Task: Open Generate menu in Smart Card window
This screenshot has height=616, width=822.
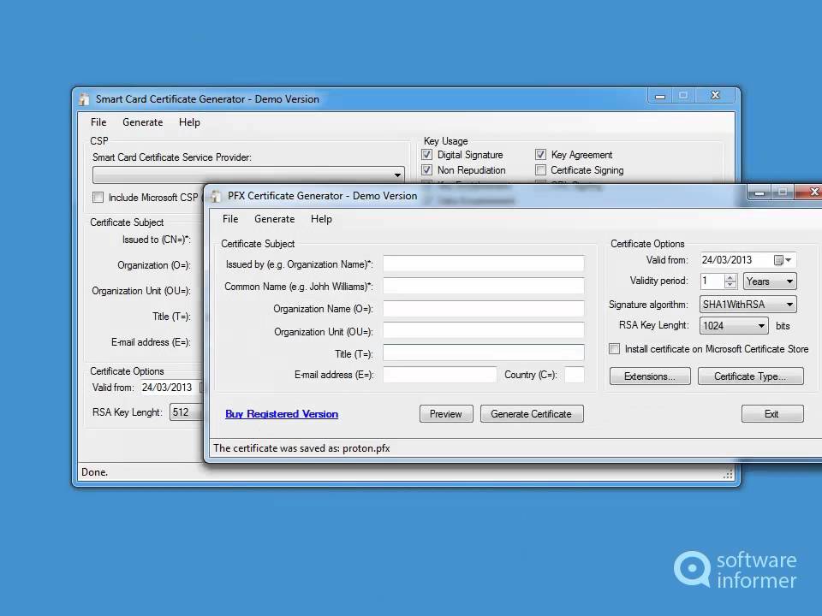Action: (143, 122)
